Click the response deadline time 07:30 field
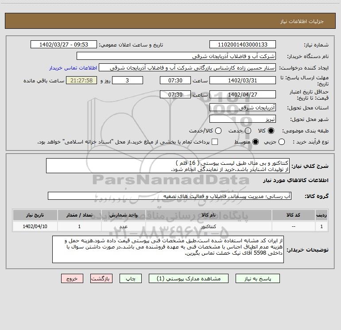The image size is (341, 330). pos(175,80)
